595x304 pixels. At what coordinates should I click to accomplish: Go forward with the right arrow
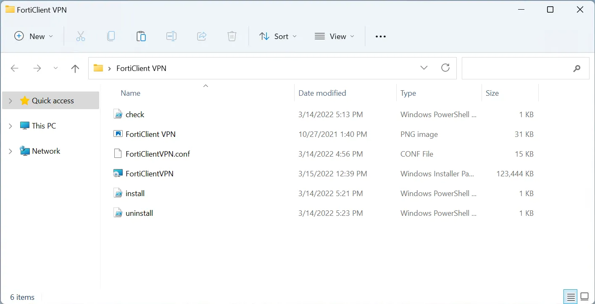(x=37, y=68)
